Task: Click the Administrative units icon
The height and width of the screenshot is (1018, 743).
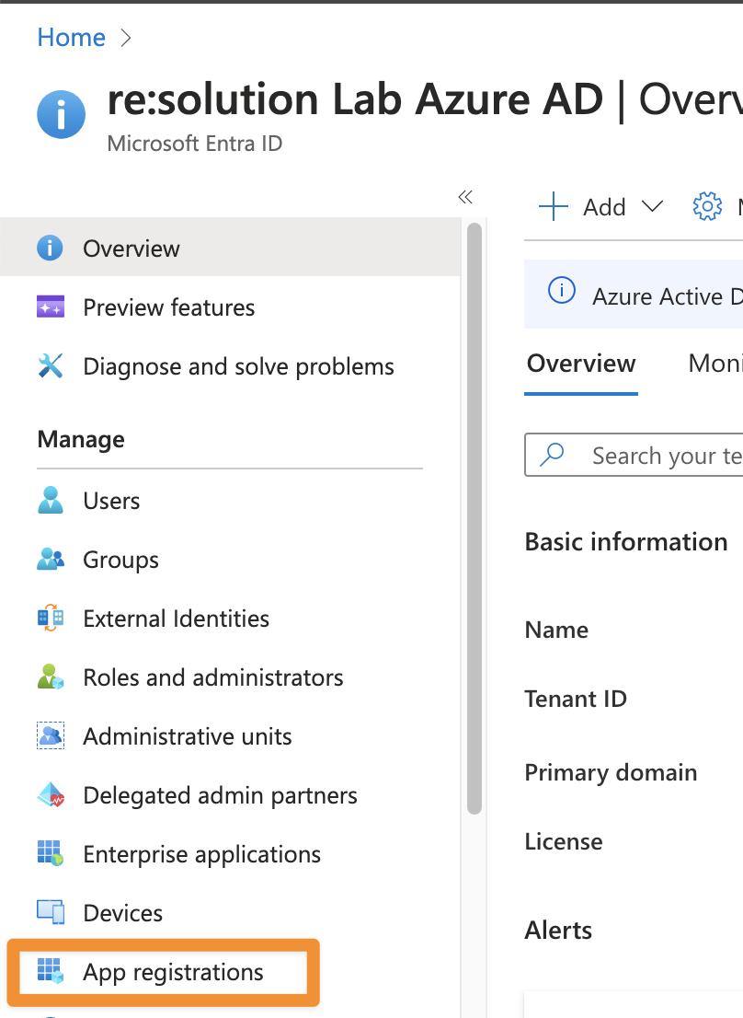Action: (50, 735)
